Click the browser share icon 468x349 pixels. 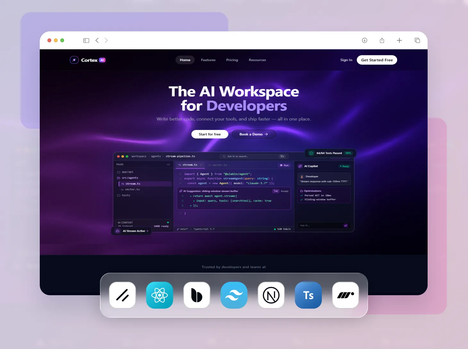coord(382,40)
